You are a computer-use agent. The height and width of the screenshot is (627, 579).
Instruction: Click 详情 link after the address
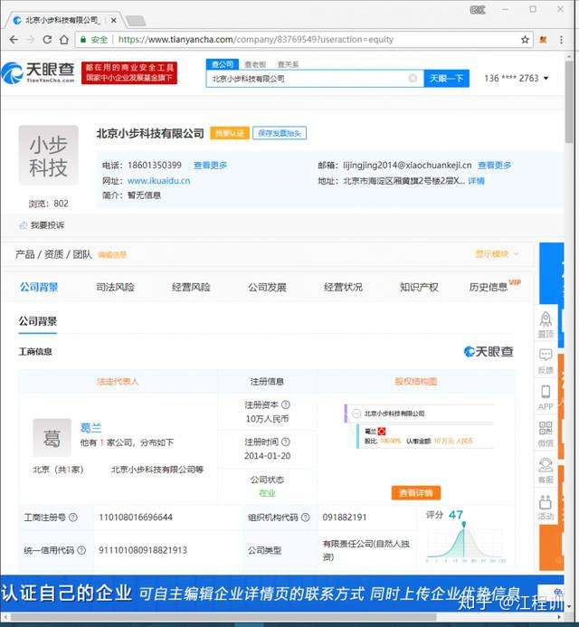(476, 181)
